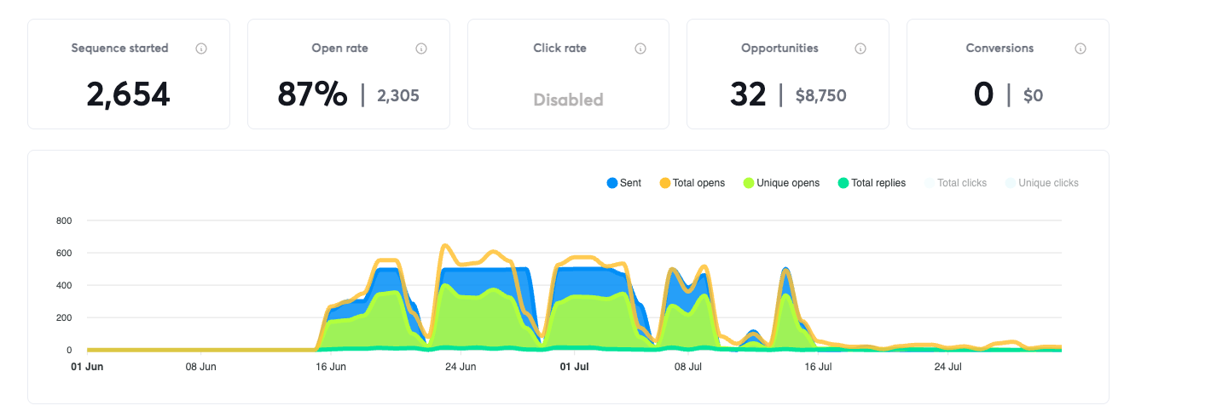Click info icon next to Opportunities

(x=860, y=49)
